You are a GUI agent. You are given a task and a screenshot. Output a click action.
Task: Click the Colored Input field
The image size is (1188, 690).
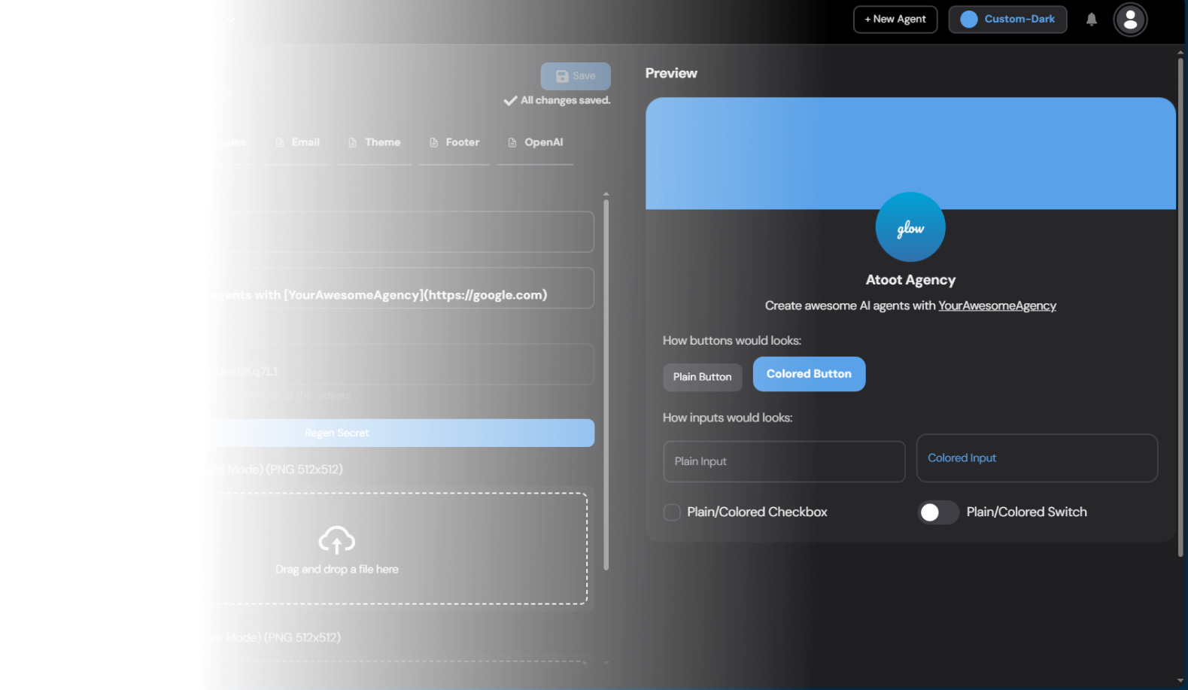pos(1036,458)
